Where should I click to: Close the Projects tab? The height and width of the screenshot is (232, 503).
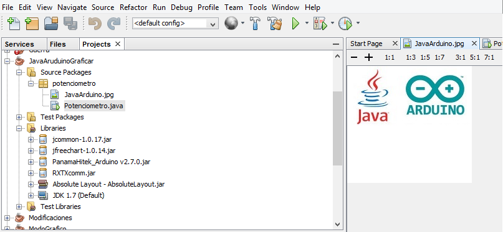(x=118, y=44)
